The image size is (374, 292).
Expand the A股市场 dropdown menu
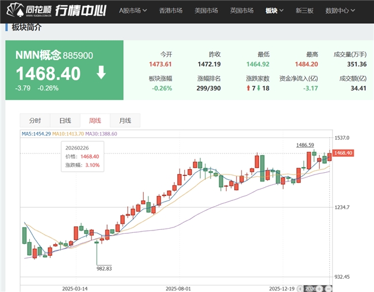coord(132,10)
